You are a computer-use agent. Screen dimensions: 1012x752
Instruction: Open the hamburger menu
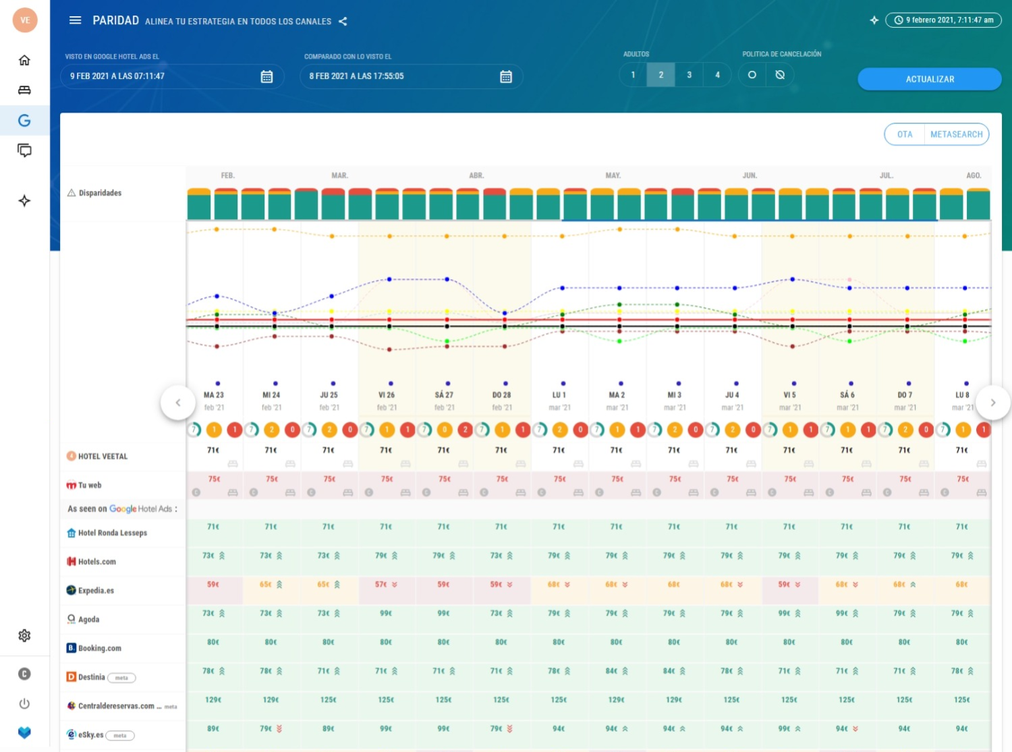(76, 20)
